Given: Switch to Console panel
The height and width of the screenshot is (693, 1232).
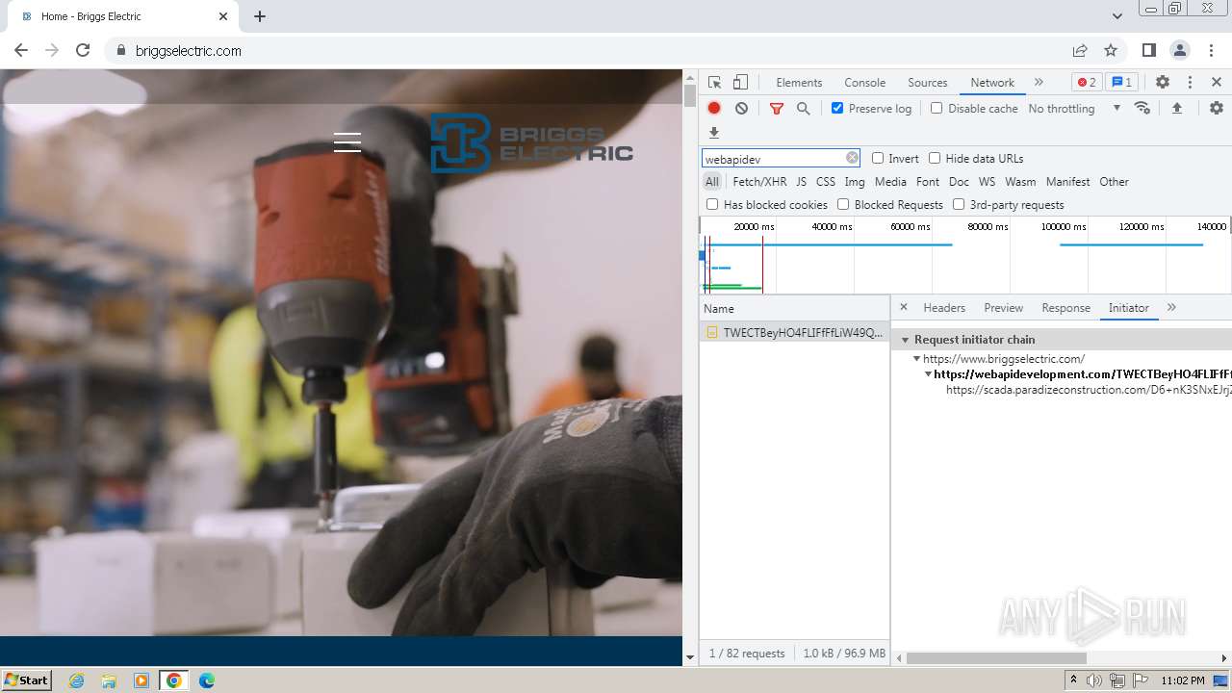Looking at the screenshot, I should point(864,83).
